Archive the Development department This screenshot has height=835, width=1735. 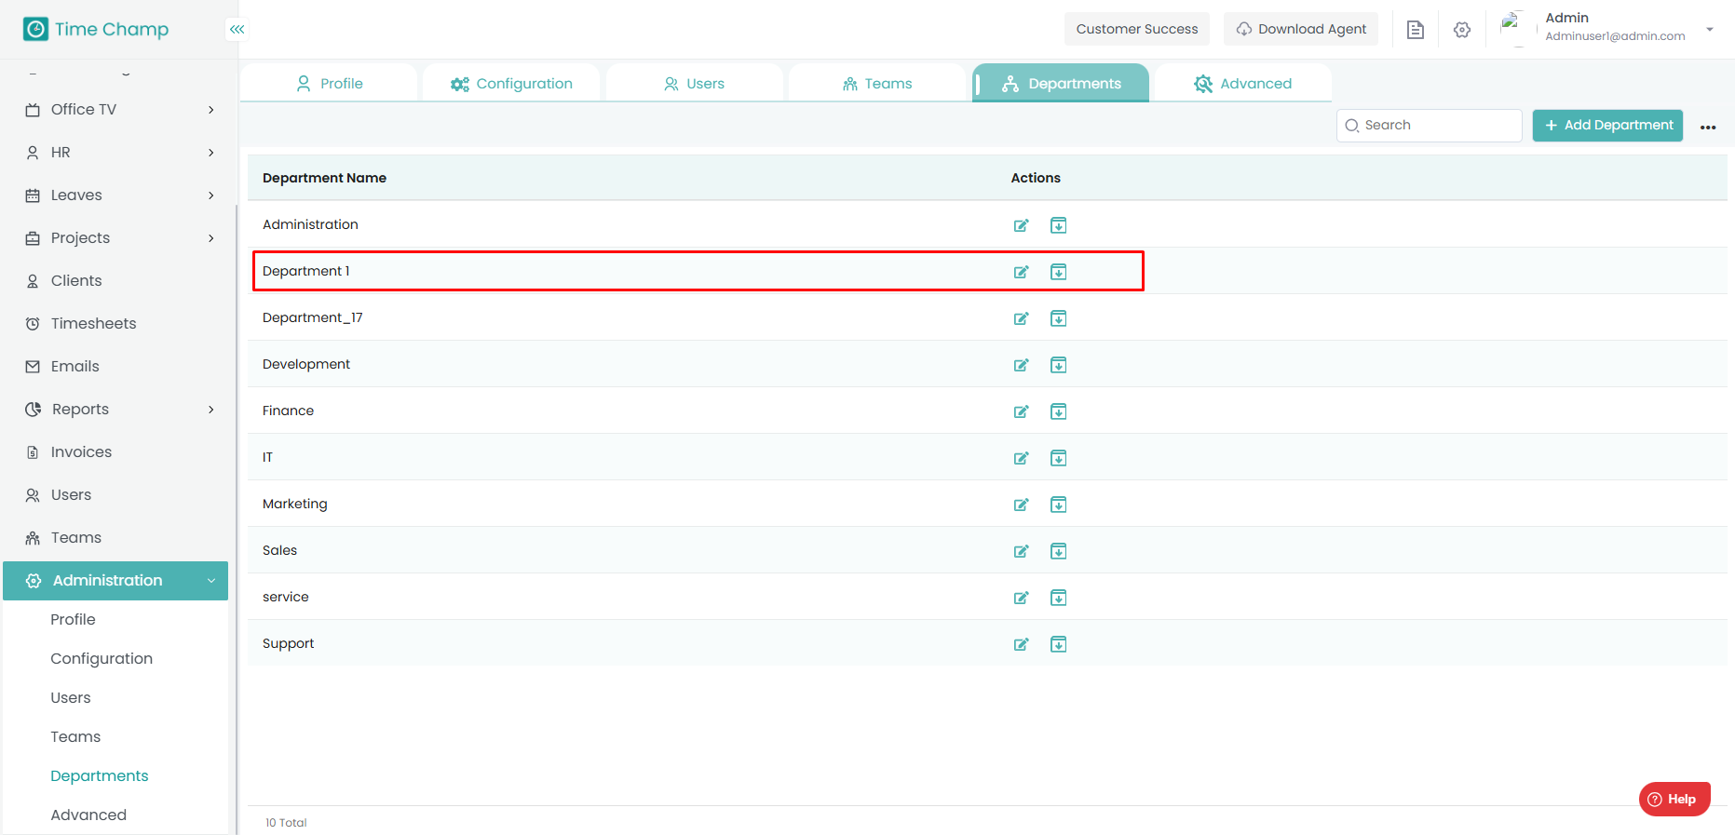(1059, 365)
